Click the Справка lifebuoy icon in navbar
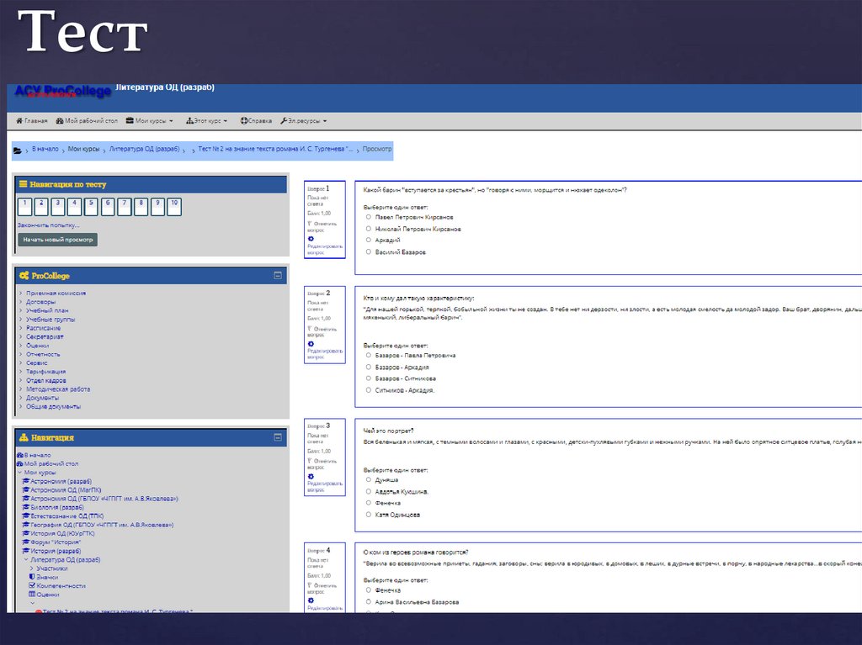 (244, 121)
